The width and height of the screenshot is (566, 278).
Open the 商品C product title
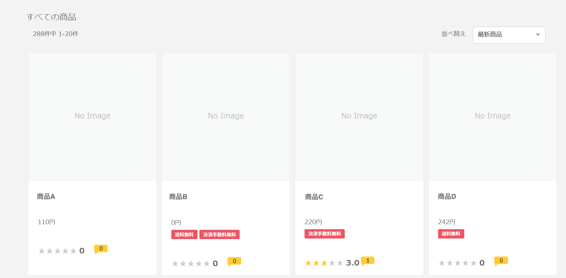(314, 197)
